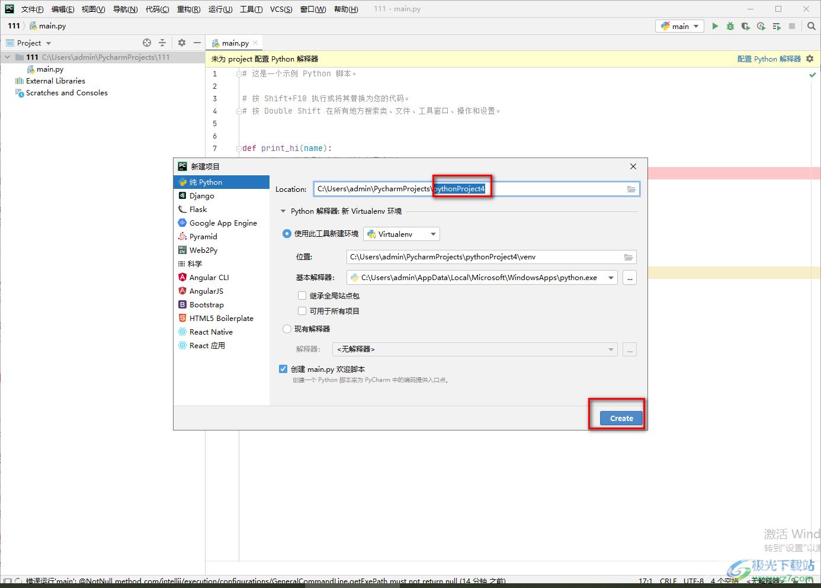Click the Run main green arrow icon
The width and height of the screenshot is (821, 588).
pyautogui.click(x=715, y=26)
